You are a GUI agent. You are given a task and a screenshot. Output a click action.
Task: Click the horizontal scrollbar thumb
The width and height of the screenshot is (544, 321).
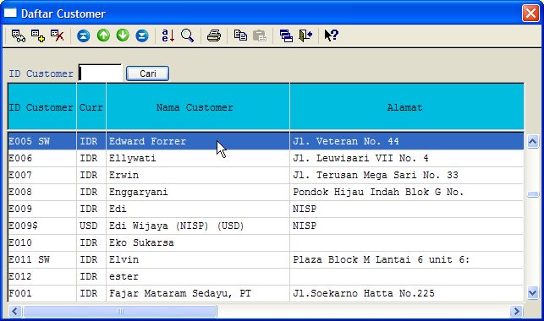[119, 311]
